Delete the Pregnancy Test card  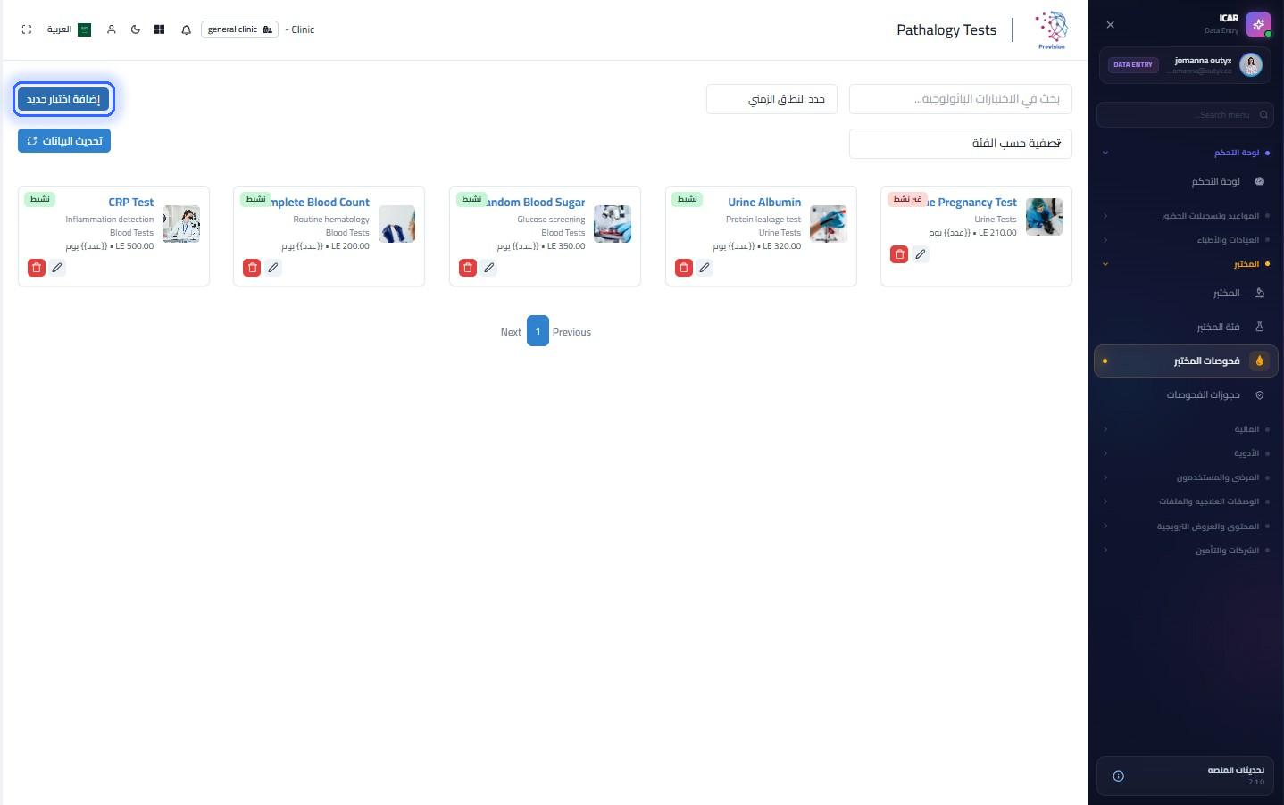click(899, 254)
